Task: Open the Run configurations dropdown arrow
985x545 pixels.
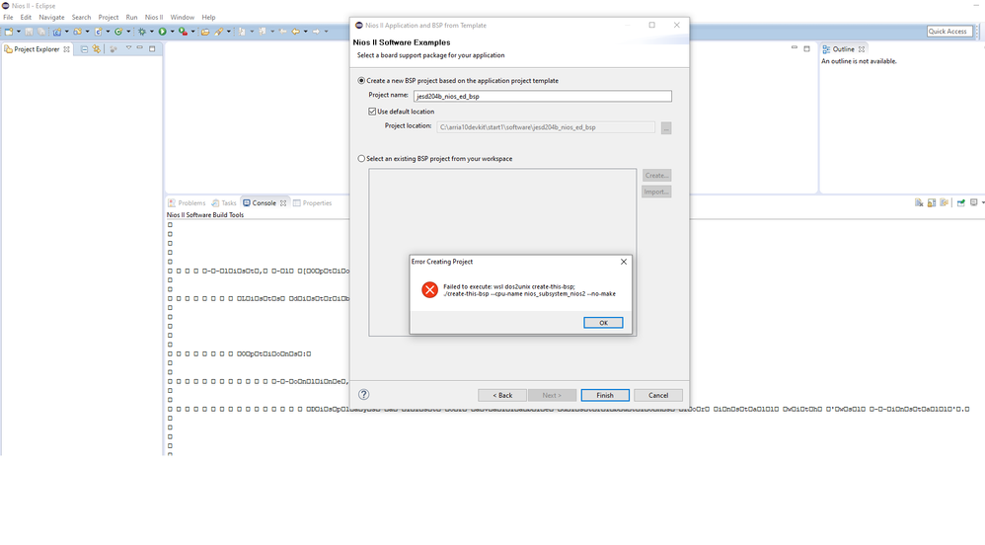Action: (x=172, y=32)
